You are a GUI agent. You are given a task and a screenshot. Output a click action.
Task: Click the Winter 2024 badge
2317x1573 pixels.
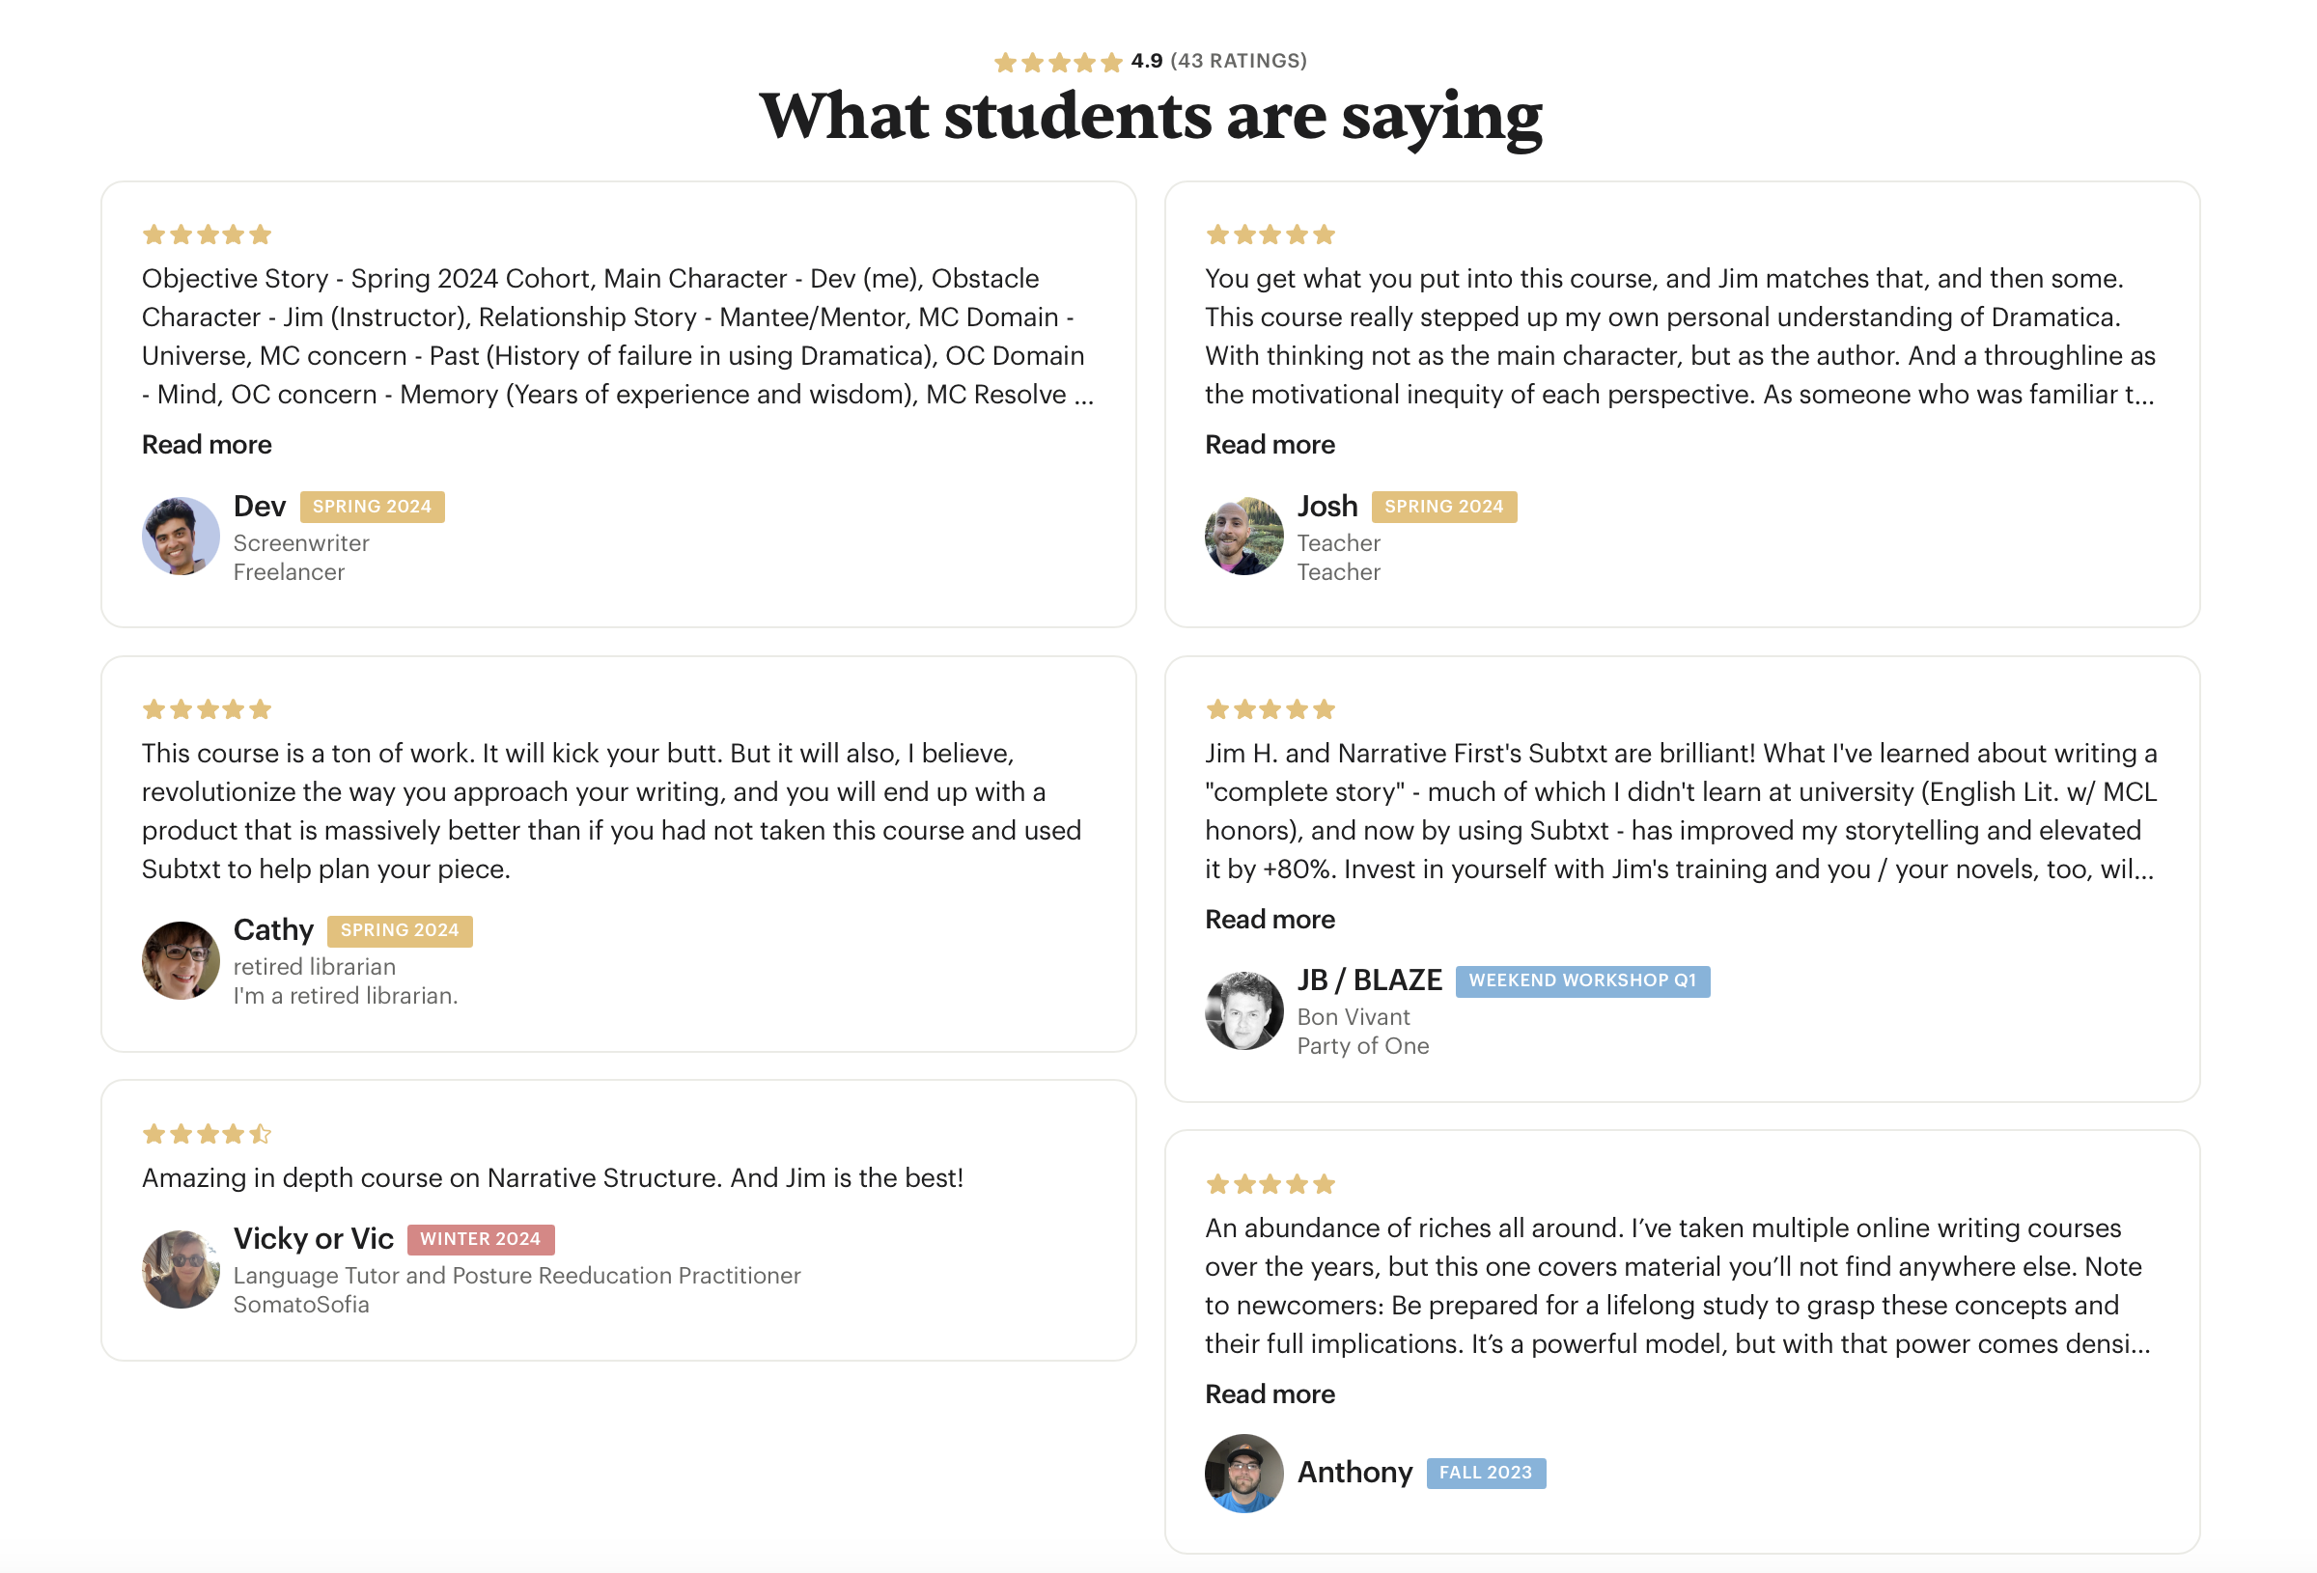(x=480, y=1239)
